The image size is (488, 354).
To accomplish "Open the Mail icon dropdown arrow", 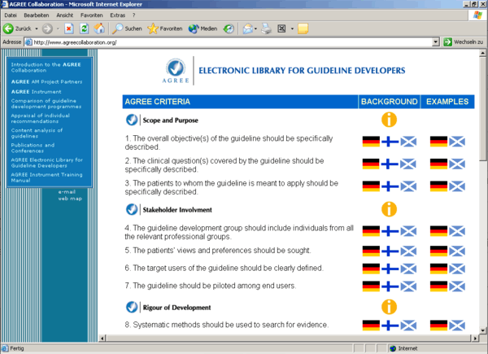I will (256, 28).
